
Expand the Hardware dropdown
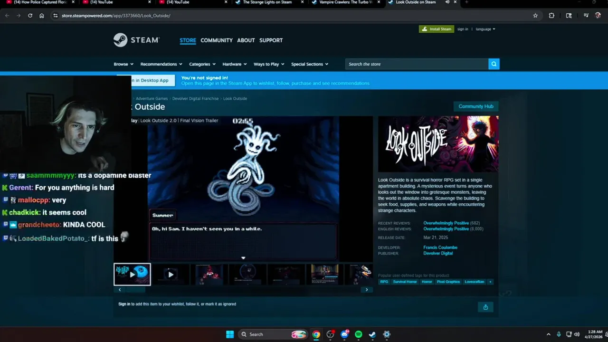pyautogui.click(x=235, y=64)
